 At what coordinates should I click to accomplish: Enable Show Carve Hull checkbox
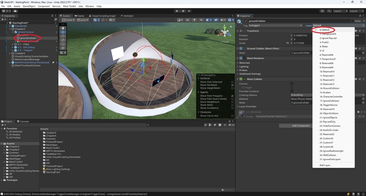pyautogui.click(x=232, y=116)
